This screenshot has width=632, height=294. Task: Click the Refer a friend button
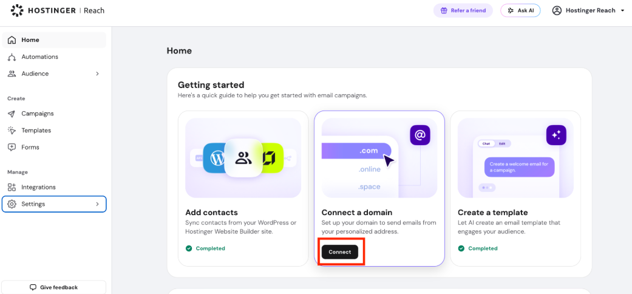click(463, 10)
